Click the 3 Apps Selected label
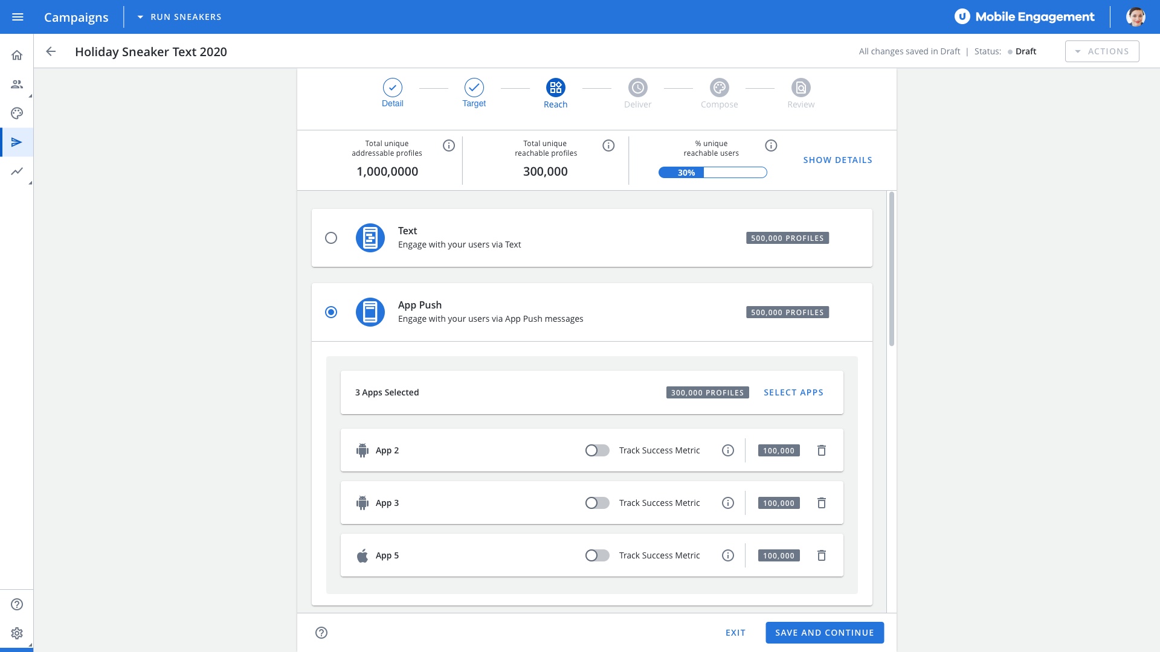This screenshot has height=652, width=1160. tap(387, 392)
